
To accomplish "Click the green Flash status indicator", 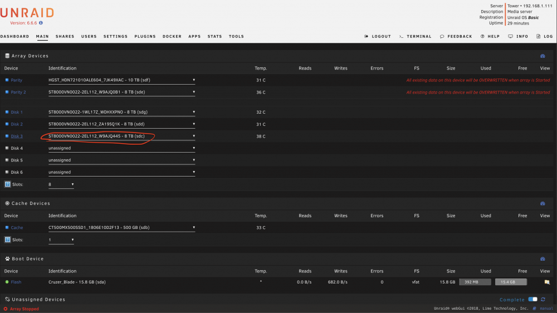I will 7,282.
